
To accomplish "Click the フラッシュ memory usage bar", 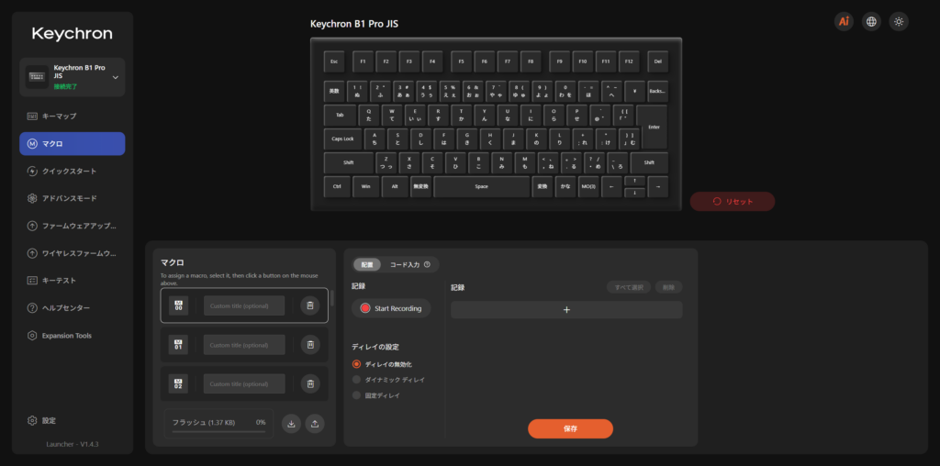I will point(218,431).
